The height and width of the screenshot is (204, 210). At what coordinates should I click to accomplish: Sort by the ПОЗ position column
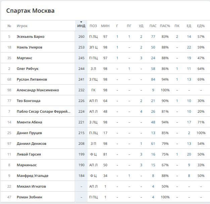pyautogui.click(x=93, y=26)
